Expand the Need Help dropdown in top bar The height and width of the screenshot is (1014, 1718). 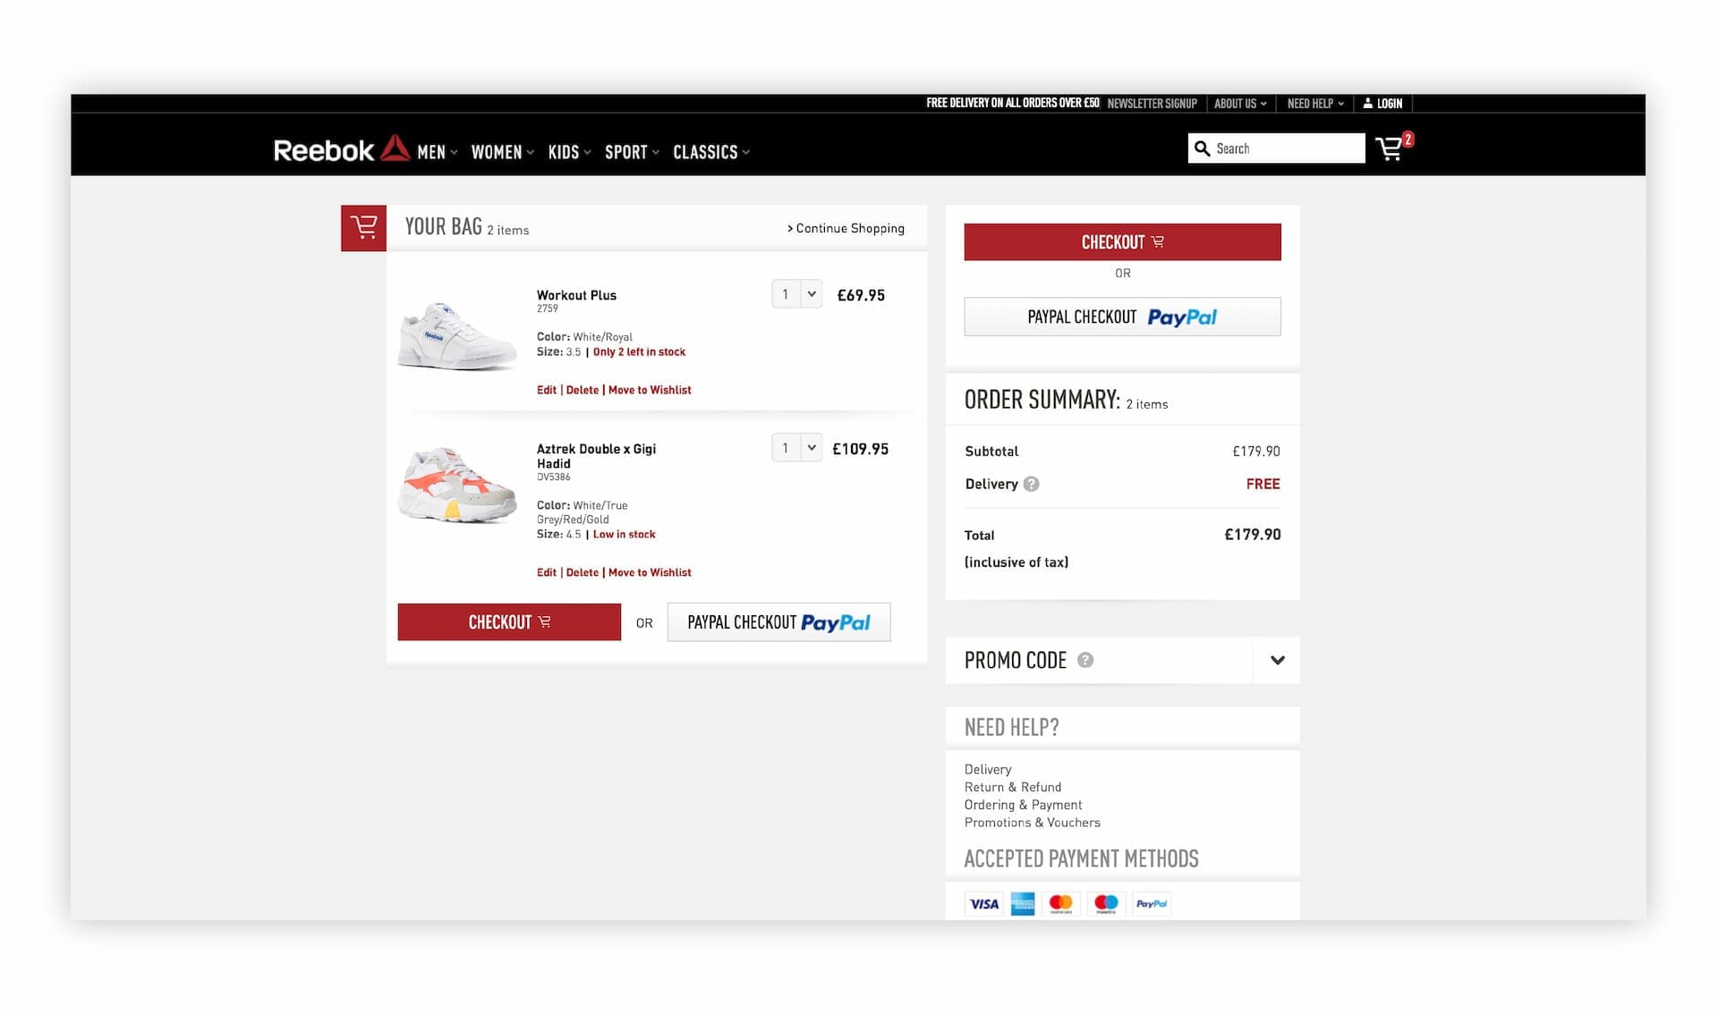pos(1315,104)
